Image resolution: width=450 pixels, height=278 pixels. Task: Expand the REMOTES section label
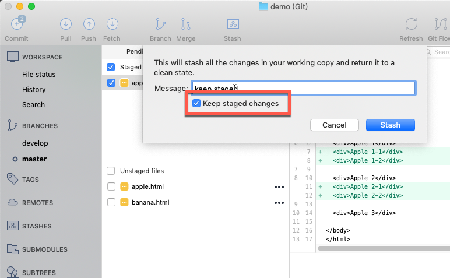click(x=37, y=203)
